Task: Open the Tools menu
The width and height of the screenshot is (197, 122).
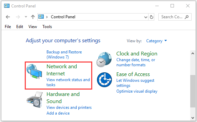Action: (47, 27)
